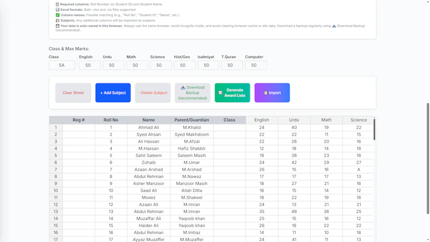Click the name cell Ali Hassan
The width and height of the screenshot is (430, 242).
pos(149,141)
